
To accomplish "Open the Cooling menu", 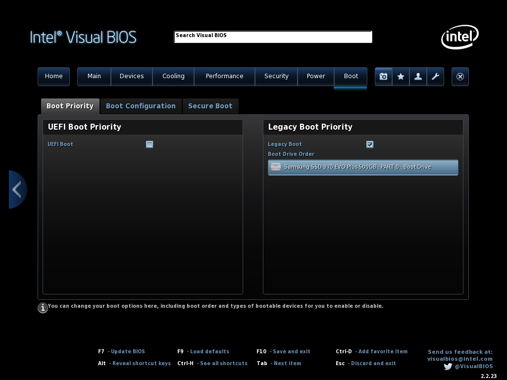I will [173, 76].
